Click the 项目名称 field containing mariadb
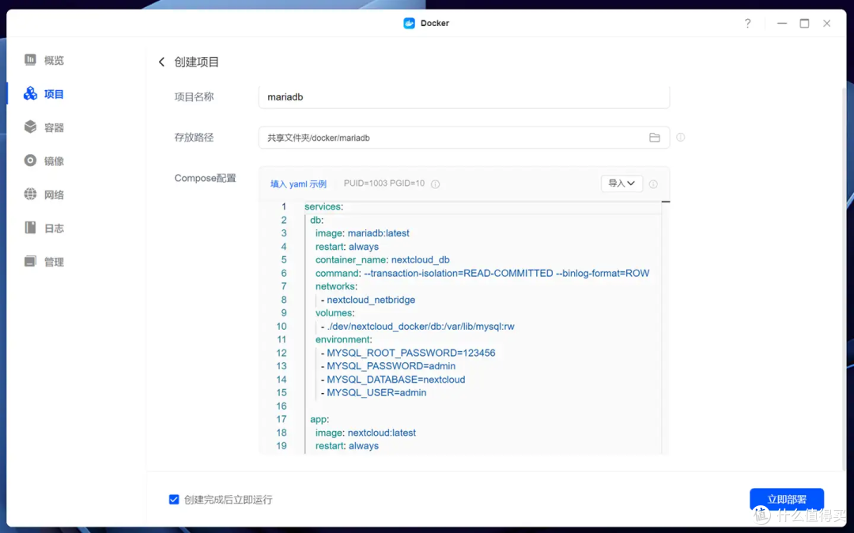Screen dimensions: 854x533 [464, 97]
